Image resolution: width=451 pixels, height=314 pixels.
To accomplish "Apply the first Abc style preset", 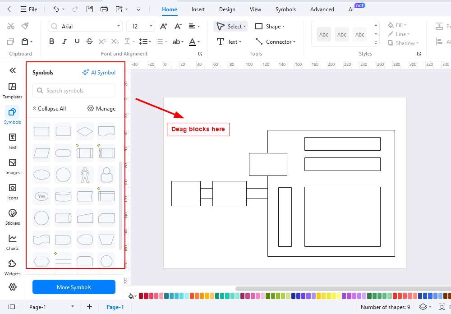I will (x=323, y=35).
